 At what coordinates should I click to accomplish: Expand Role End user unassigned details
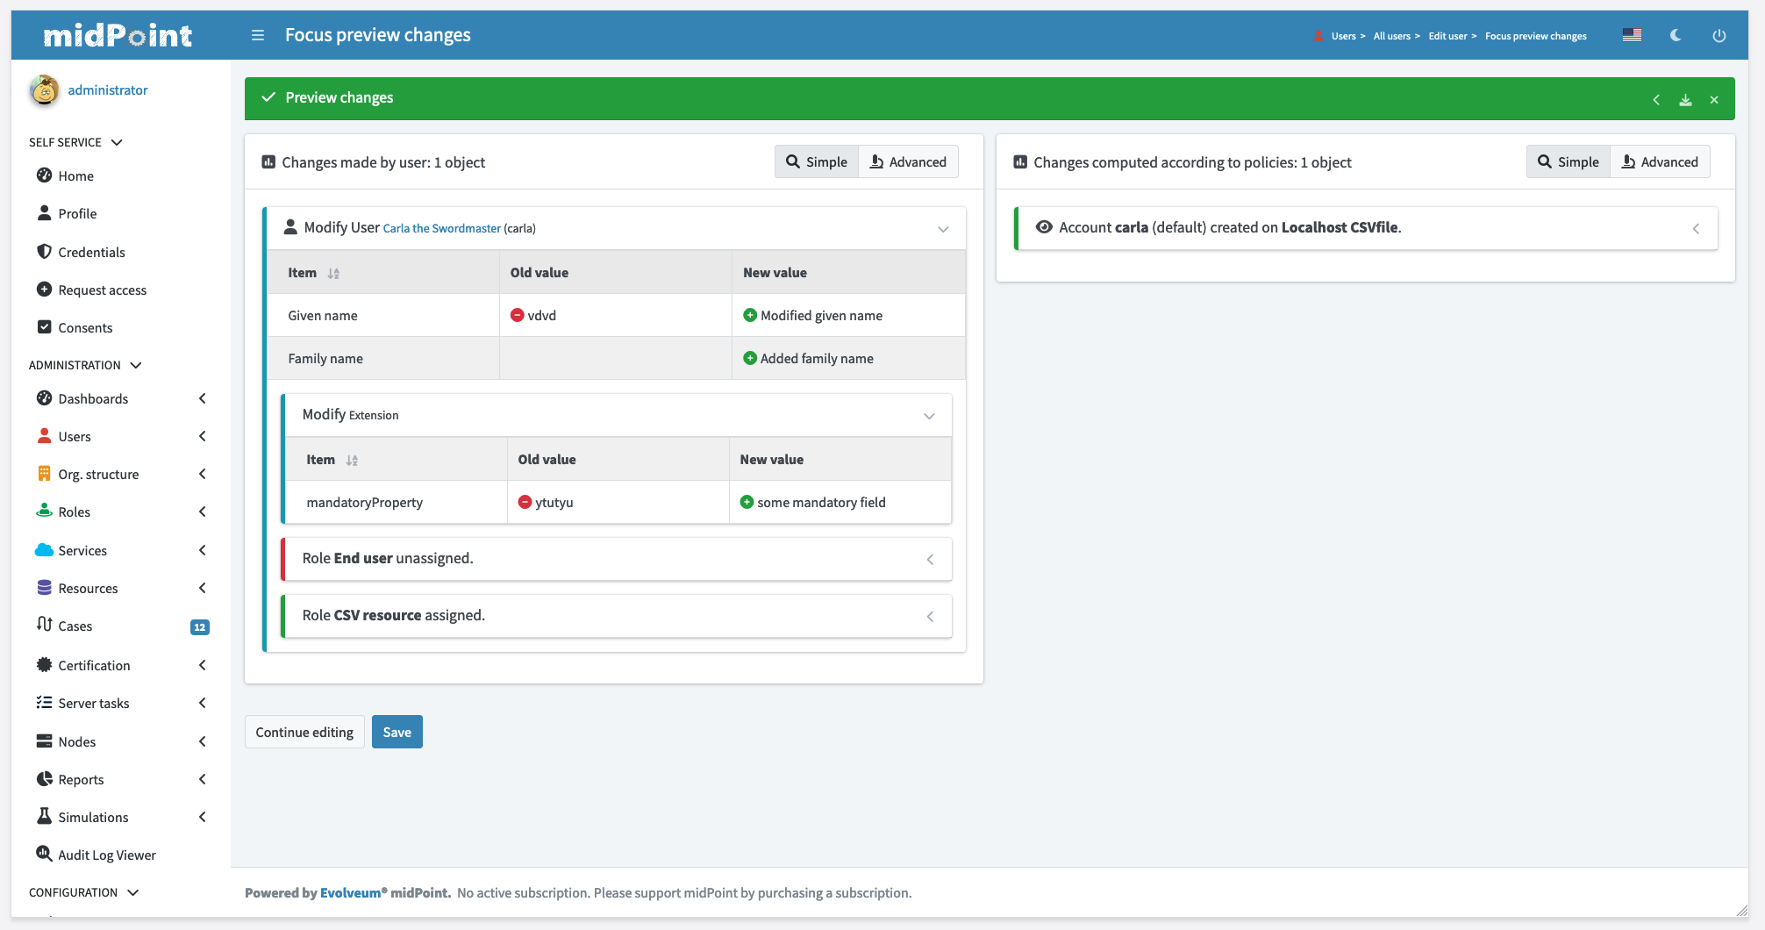click(x=930, y=560)
